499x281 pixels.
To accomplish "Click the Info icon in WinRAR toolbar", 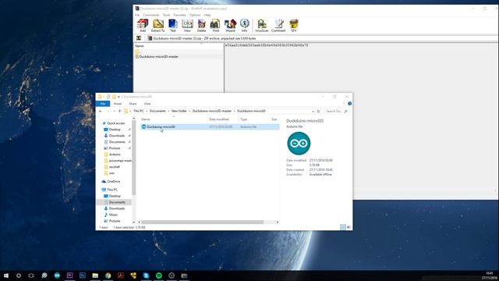I will click(x=244, y=26).
